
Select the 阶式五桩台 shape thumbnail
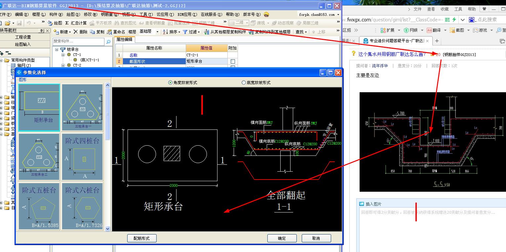(x=39, y=206)
